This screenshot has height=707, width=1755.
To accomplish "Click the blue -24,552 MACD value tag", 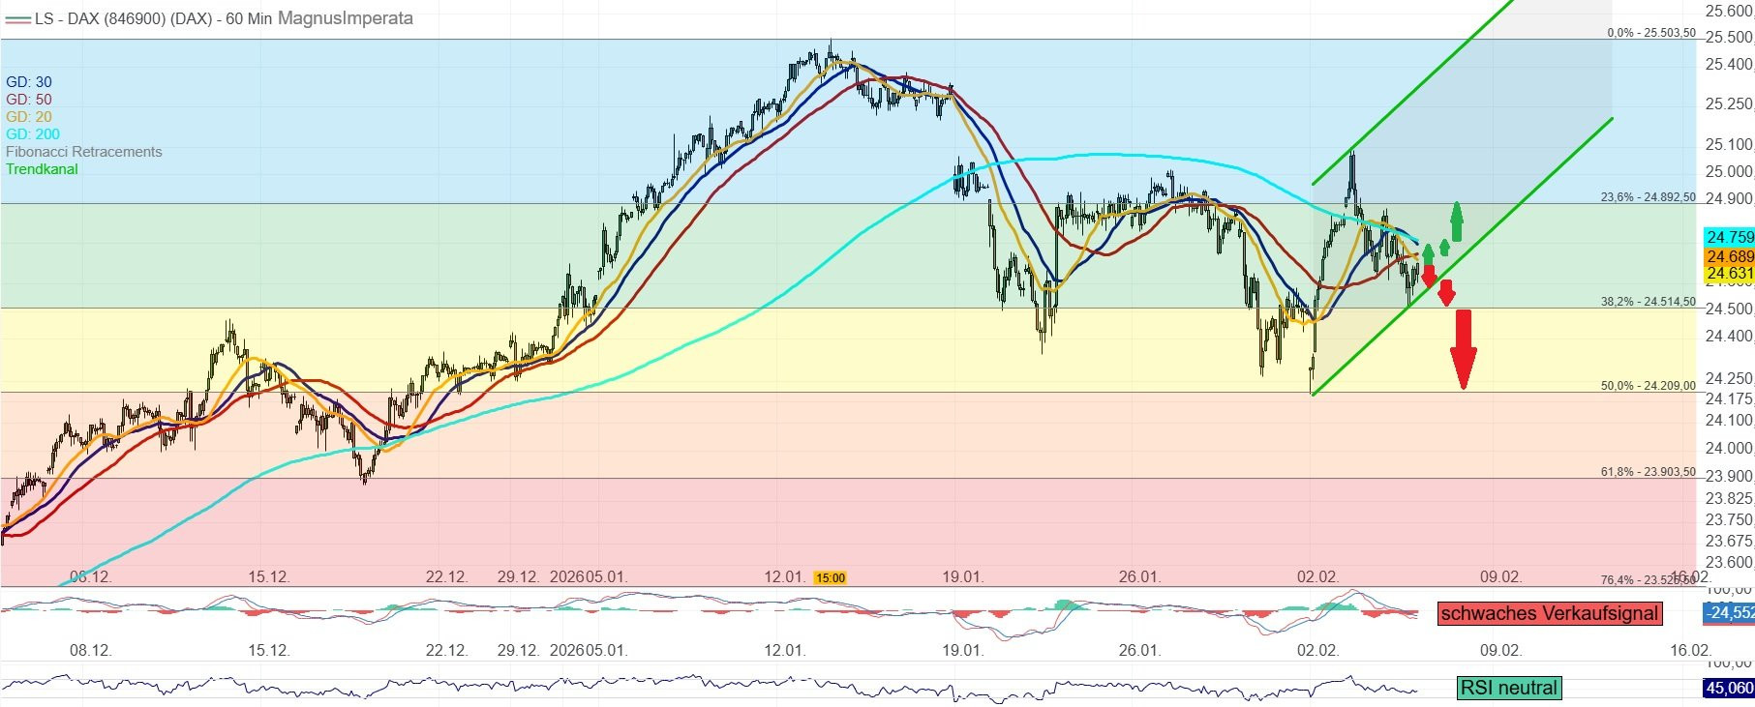I will (1729, 612).
